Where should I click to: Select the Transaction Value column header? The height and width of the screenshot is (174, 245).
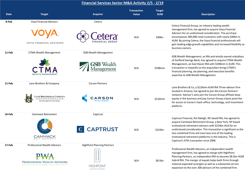[x=136, y=12]
